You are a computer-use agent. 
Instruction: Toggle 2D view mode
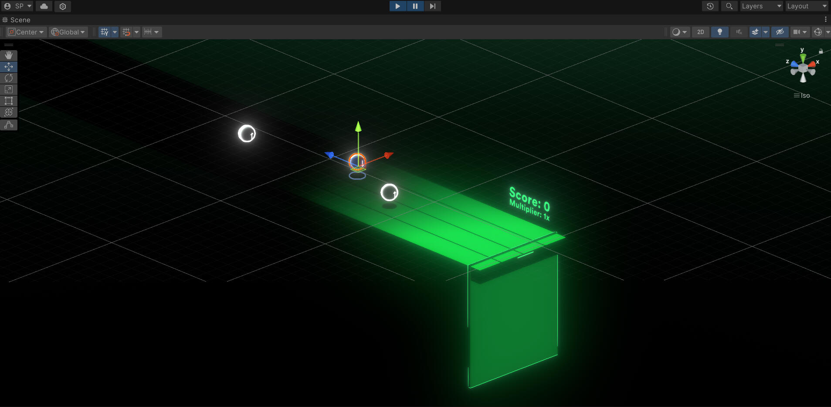(x=701, y=32)
